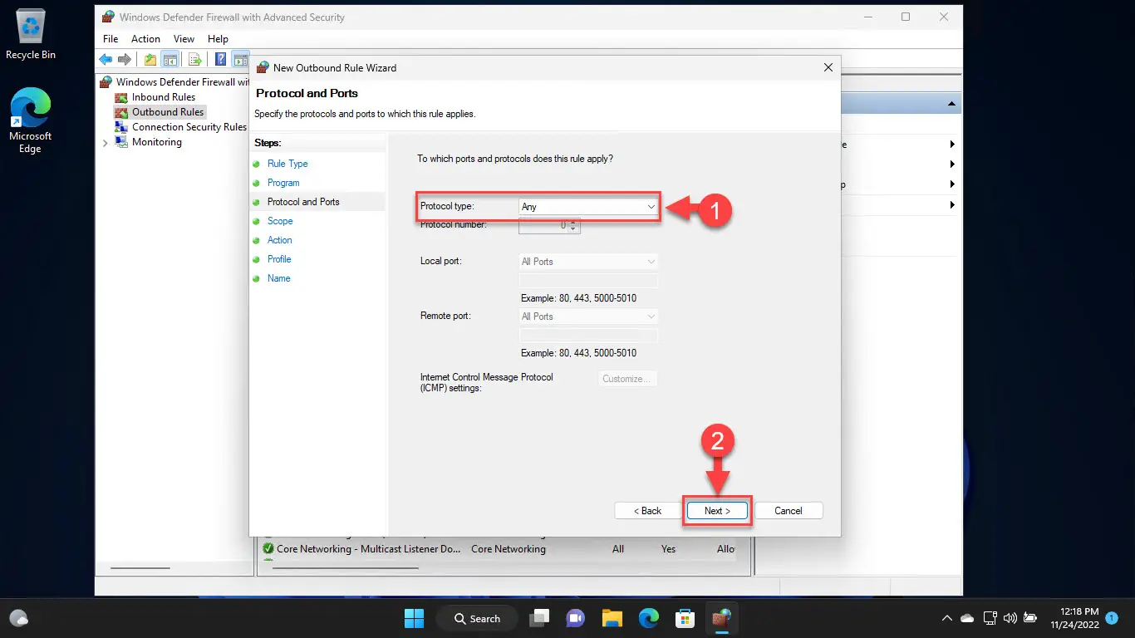The height and width of the screenshot is (638, 1135).
Task: Select Inbound Rules in console tree
Action: pyautogui.click(x=163, y=97)
